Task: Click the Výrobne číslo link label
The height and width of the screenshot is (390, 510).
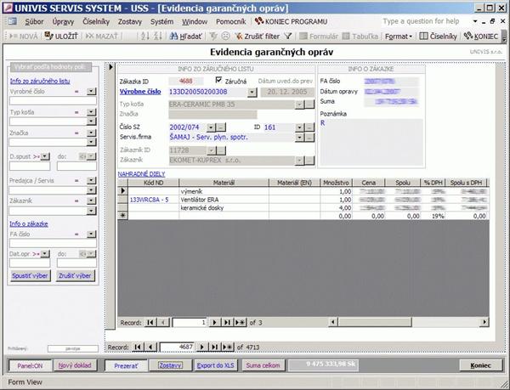Action: coord(140,92)
